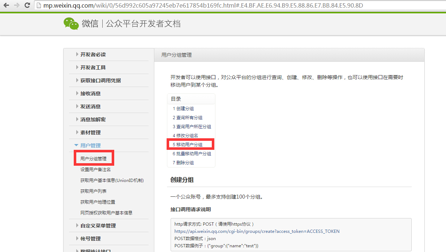The width and height of the screenshot is (446, 252).
Task: Expand the 素材管理 section arrow
Action: point(77,132)
